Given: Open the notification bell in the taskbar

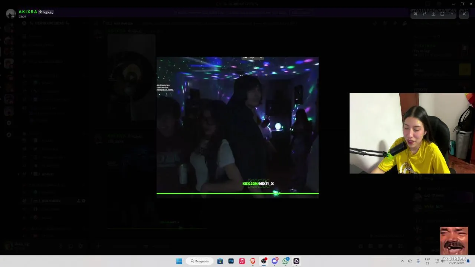Looking at the screenshot, I should 468,261.
